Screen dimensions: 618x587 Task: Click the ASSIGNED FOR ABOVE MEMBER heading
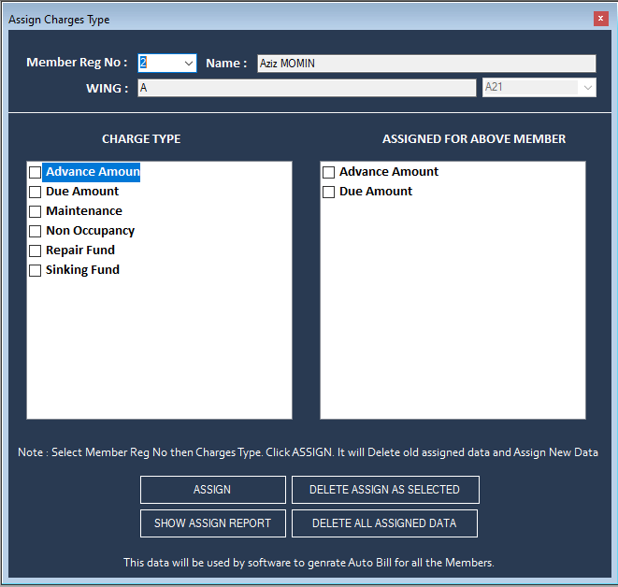(x=474, y=139)
